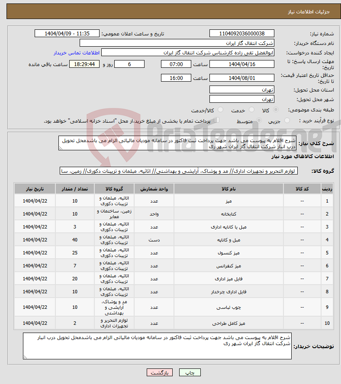
Task: Click the remaining time field 18:29:44
Action: pyautogui.click(x=84, y=64)
